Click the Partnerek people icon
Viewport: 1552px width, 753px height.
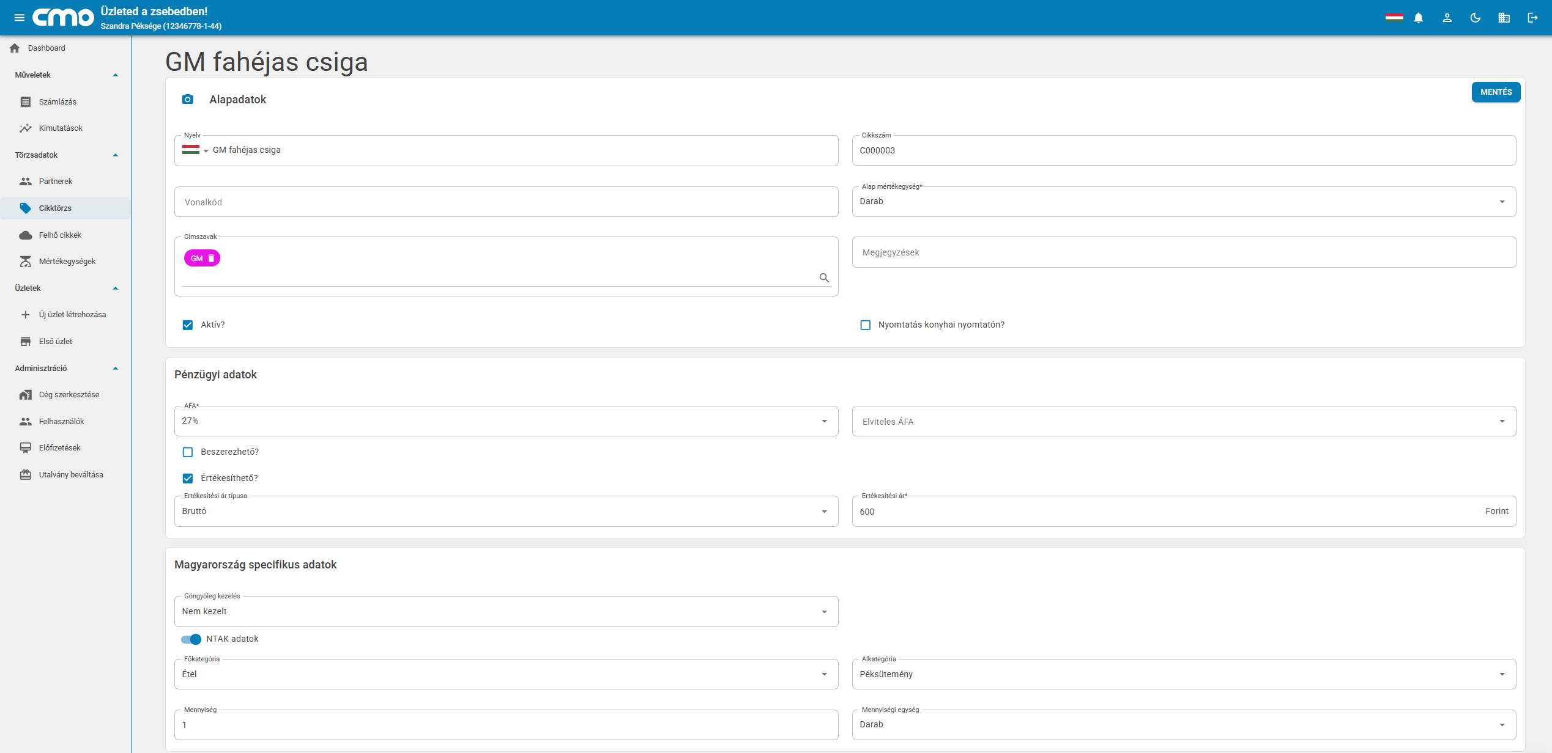pos(25,182)
